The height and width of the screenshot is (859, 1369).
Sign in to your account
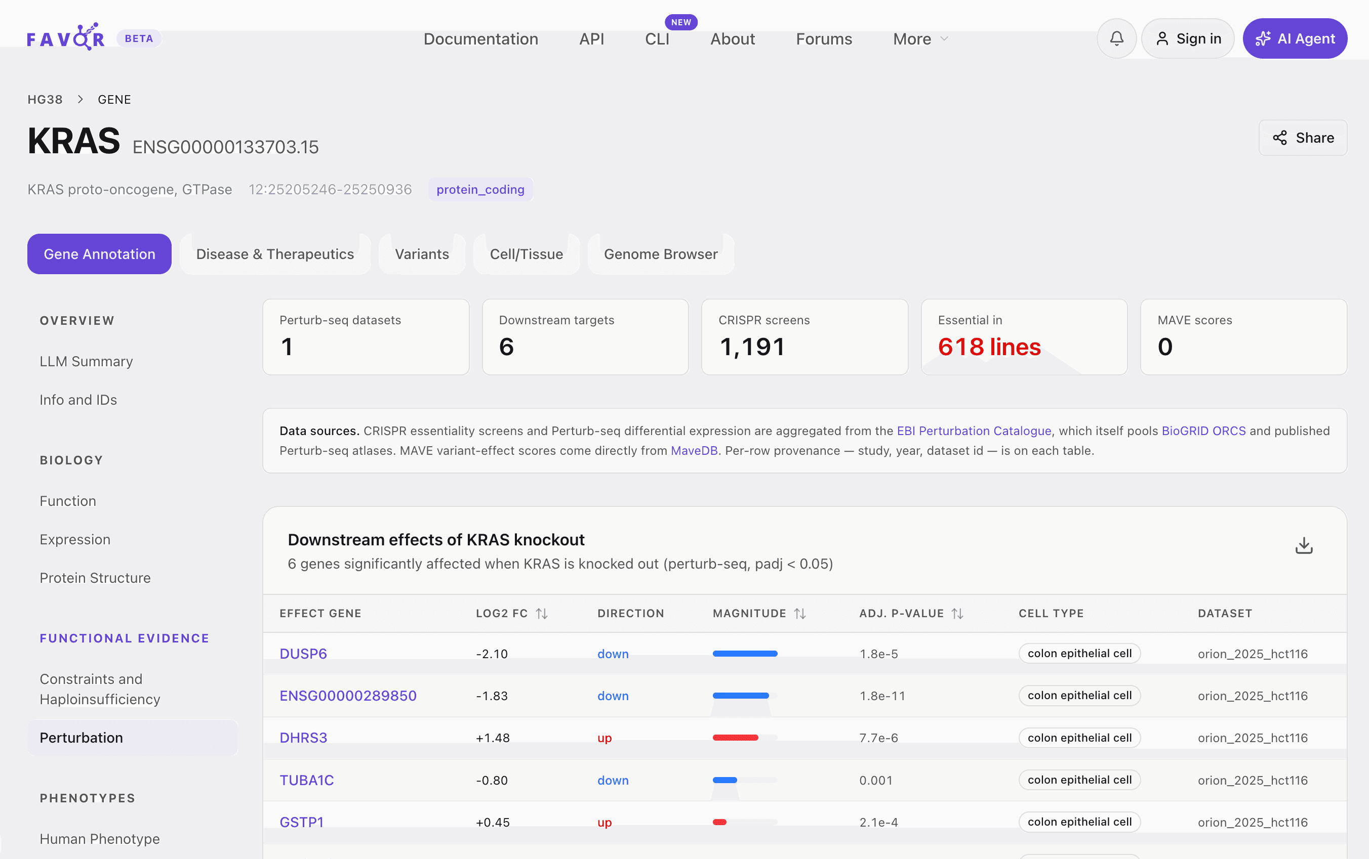point(1188,38)
